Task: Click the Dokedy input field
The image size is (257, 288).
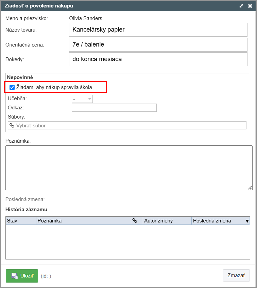Action: pos(158,59)
